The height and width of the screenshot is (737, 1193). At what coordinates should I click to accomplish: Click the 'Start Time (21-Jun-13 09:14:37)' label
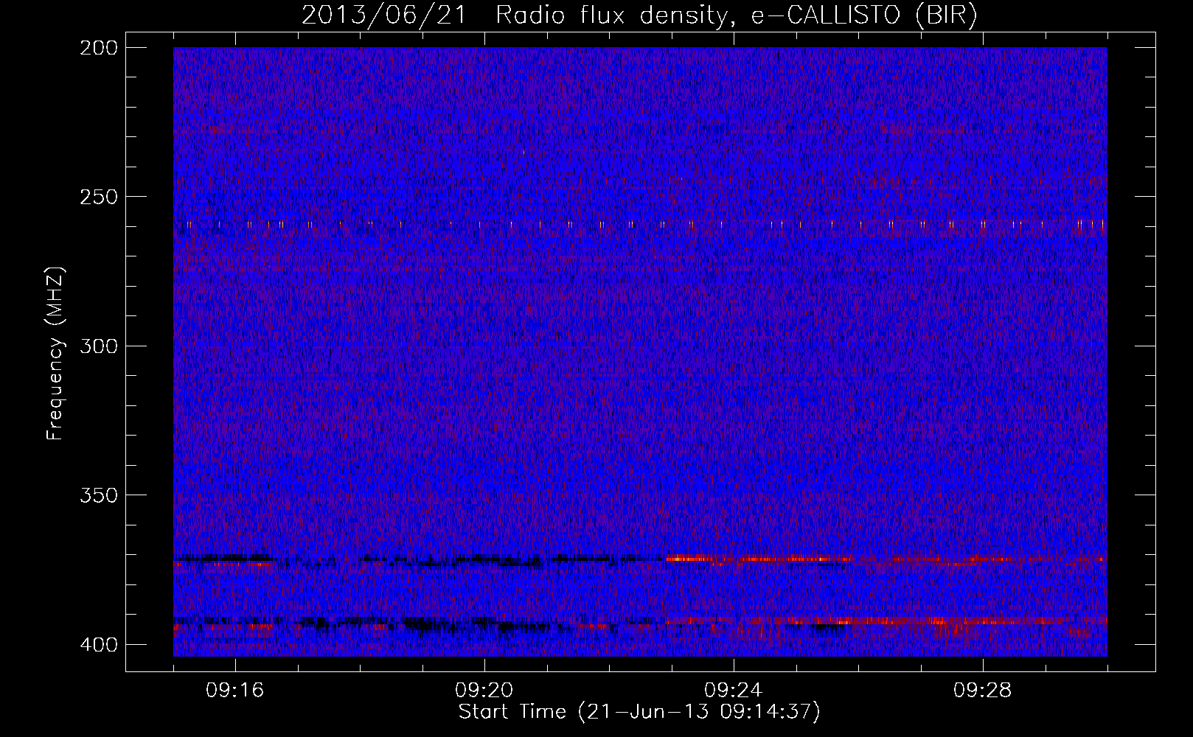639,712
